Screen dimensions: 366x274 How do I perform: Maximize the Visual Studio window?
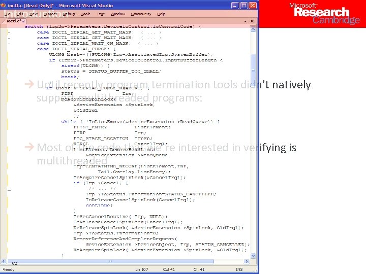243,6
